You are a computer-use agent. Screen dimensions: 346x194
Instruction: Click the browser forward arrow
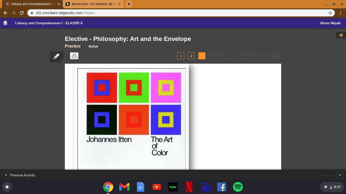tap(14, 13)
